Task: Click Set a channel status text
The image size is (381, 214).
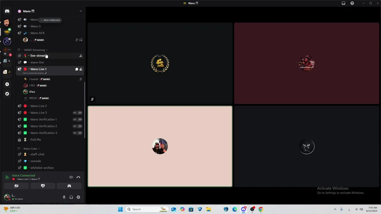Action: (33, 73)
